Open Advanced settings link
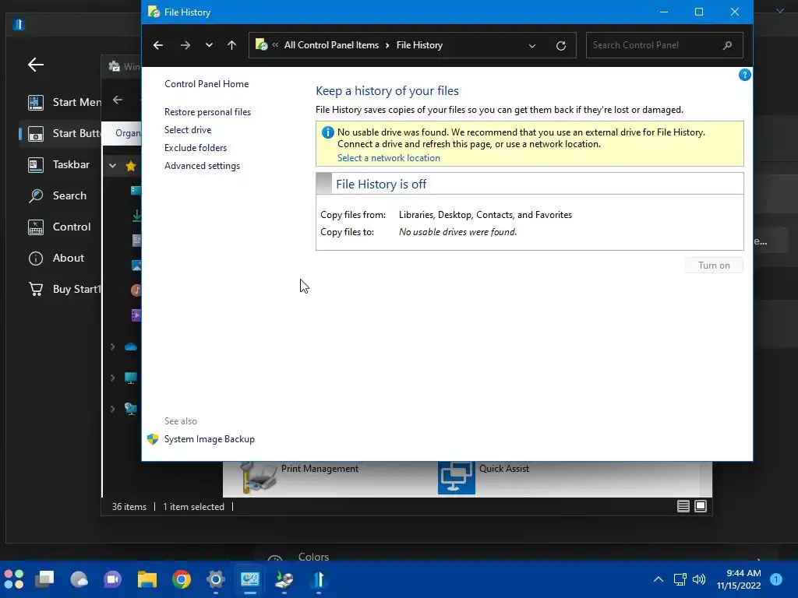The height and width of the screenshot is (598, 798). coord(202,166)
